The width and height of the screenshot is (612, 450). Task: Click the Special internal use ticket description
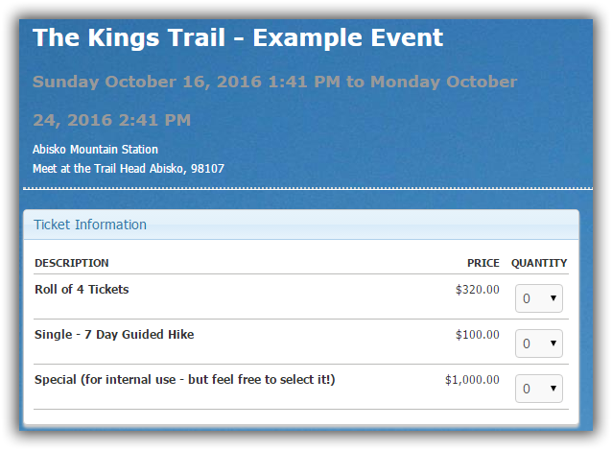pyautogui.click(x=184, y=379)
